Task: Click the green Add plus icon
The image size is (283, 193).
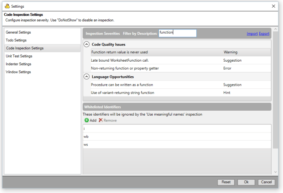Action: coord(87,120)
